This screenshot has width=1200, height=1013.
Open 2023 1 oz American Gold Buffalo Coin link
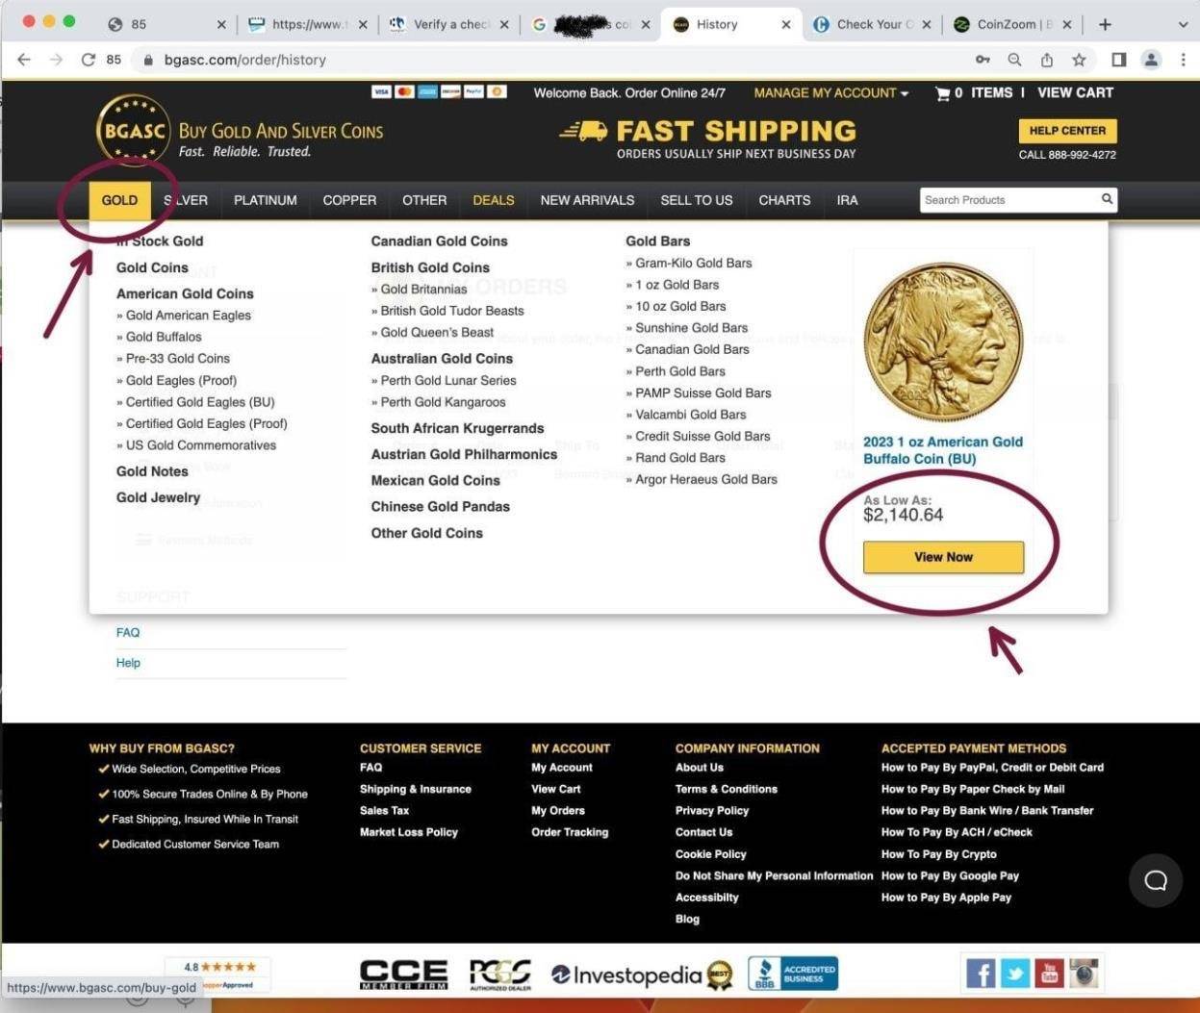[943, 450]
